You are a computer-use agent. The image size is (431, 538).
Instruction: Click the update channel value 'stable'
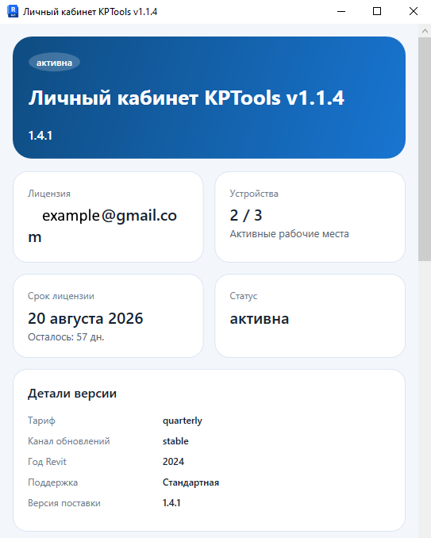(175, 441)
